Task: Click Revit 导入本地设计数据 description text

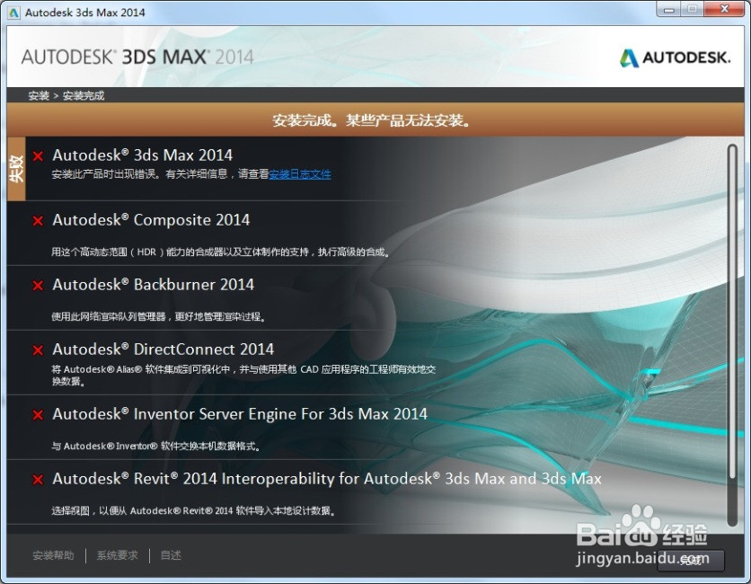Action: [193, 510]
